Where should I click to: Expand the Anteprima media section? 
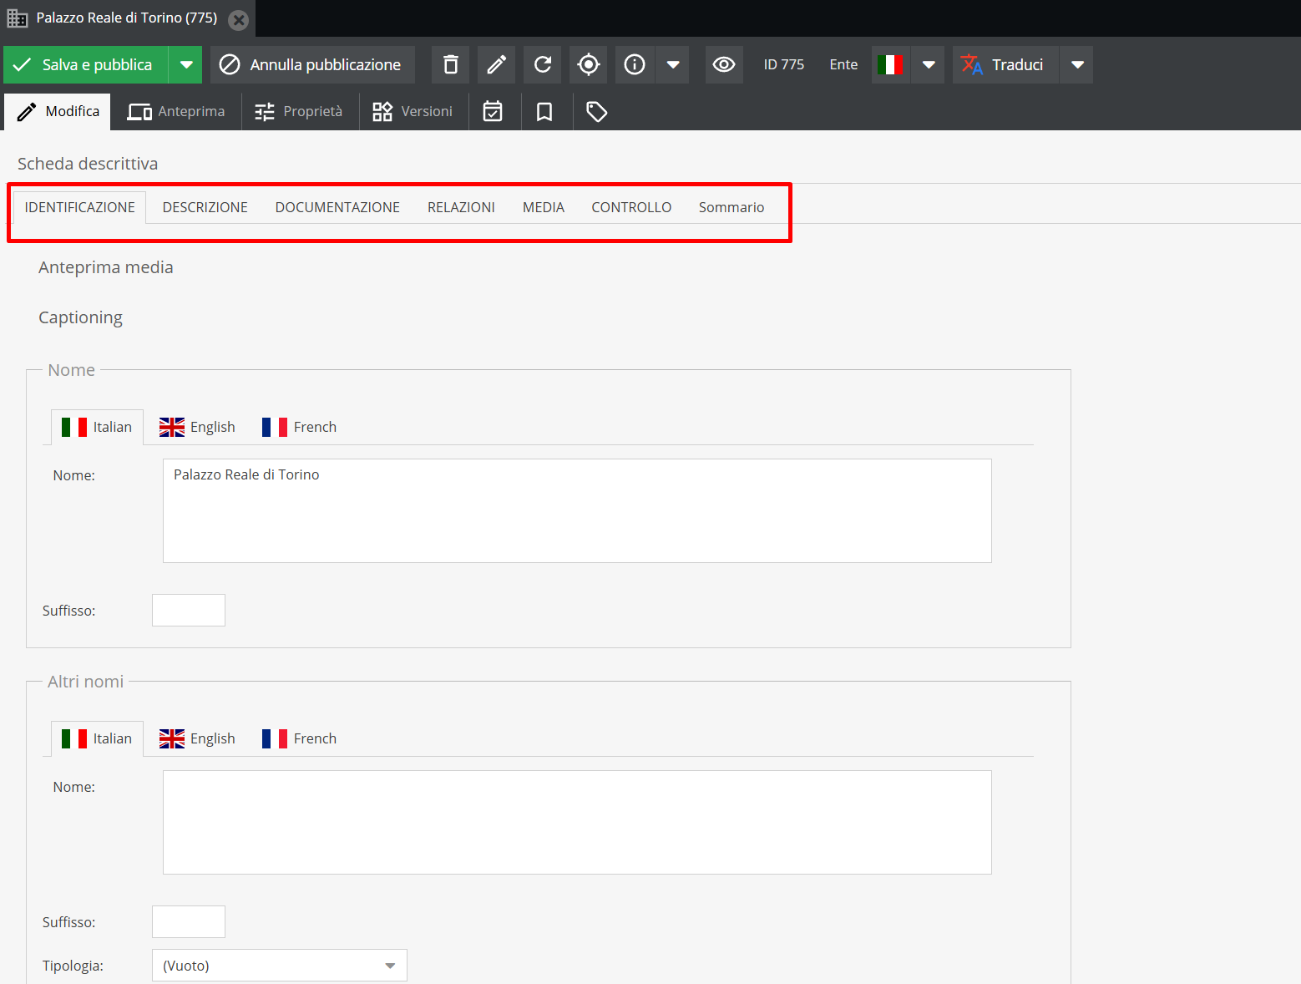[x=106, y=267]
